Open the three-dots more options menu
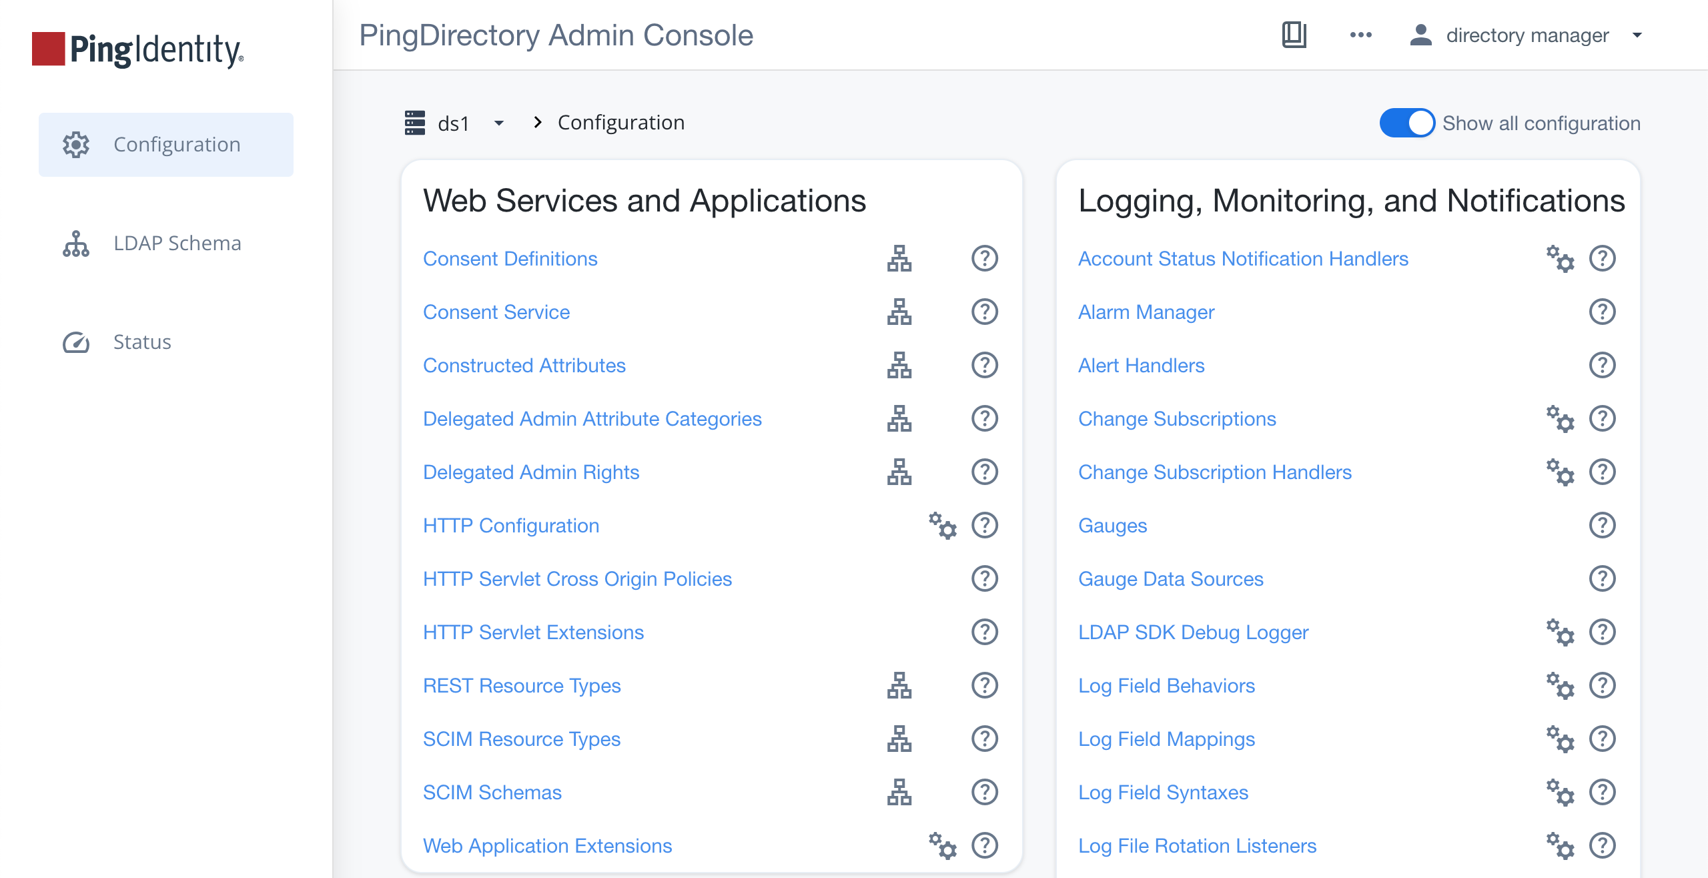 tap(1360, 35)
